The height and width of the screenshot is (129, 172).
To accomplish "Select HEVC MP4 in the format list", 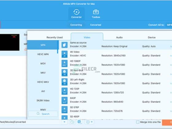I will point(43,54).
